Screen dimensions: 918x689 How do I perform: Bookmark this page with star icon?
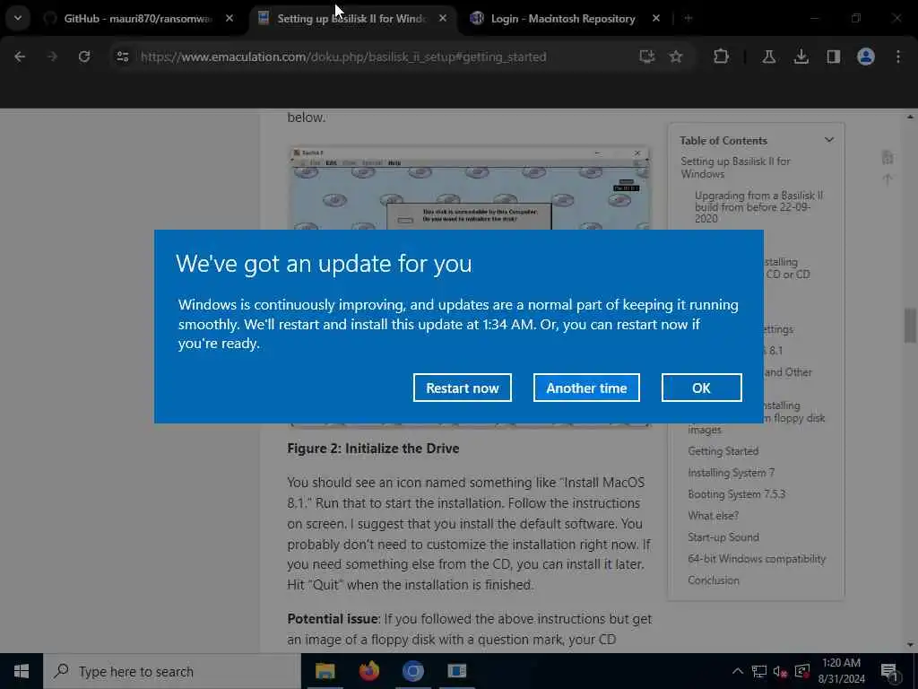point(676,57)
